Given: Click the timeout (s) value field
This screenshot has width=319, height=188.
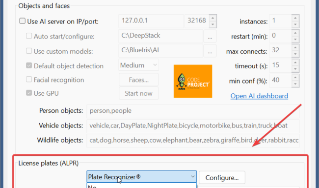Looking at the screenshot, I should point(280,65).
